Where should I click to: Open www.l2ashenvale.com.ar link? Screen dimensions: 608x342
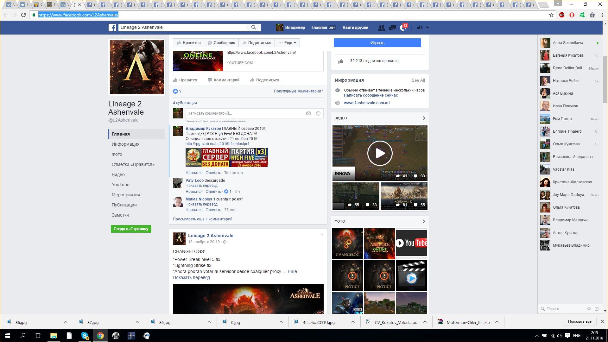pos(367,103)
